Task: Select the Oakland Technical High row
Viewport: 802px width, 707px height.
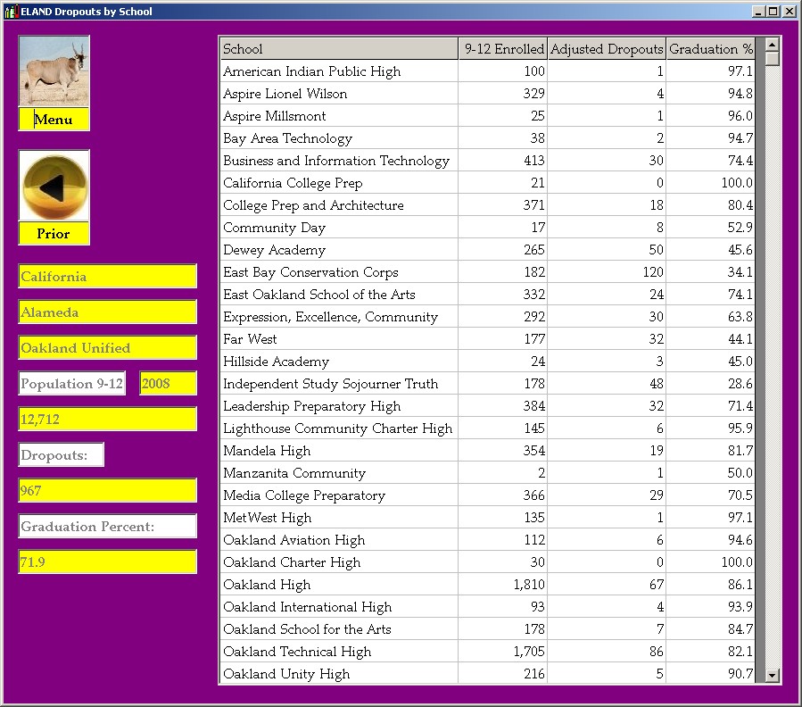Action: pyautogui.click(x=339, y=652)
